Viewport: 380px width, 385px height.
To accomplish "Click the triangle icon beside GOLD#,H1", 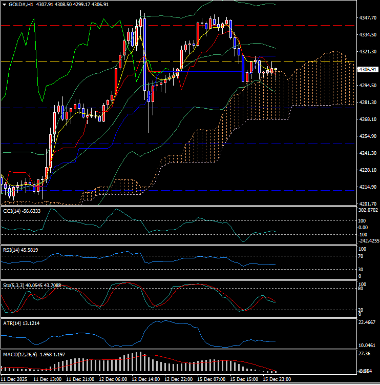I will point(5,4).
